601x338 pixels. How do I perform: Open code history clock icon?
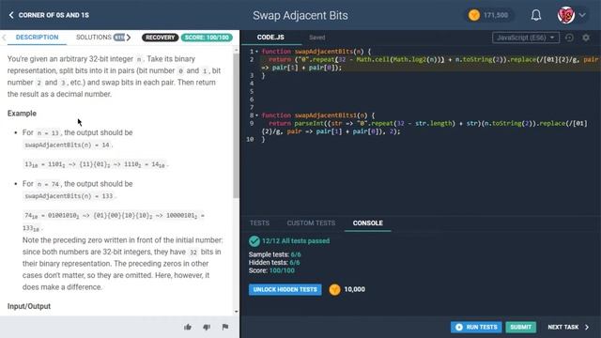pyautogui.click(x=569, y=38)
